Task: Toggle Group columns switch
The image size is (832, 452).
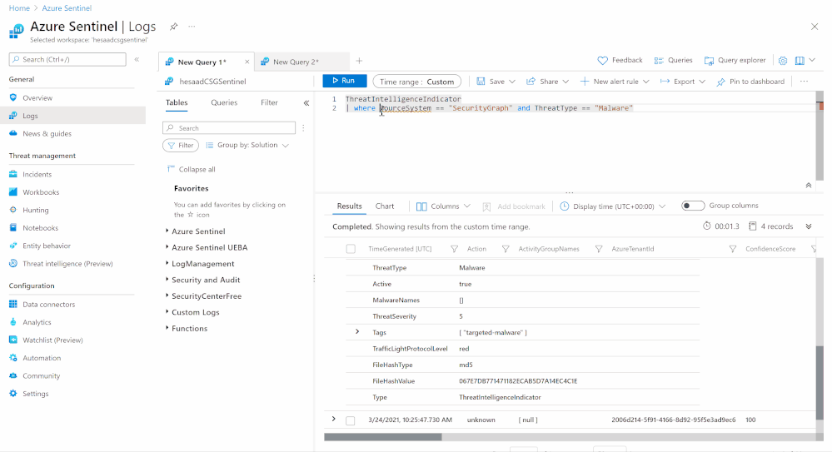Action: pos(693,206)
